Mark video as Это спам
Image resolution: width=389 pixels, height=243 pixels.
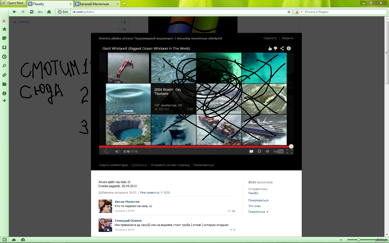coord(254,206)
